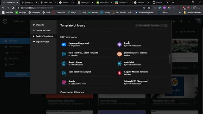This screenshot has height=114, width=203.
Task: Click the Search Public Templates field
Action: pyautogui.click(x=151, y=25)
